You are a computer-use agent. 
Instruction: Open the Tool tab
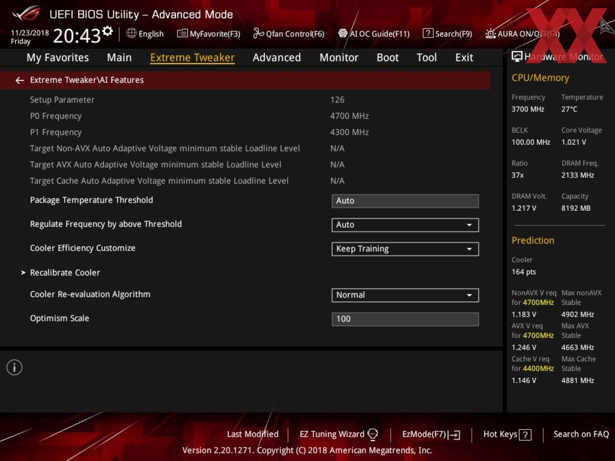coord(426,57)
